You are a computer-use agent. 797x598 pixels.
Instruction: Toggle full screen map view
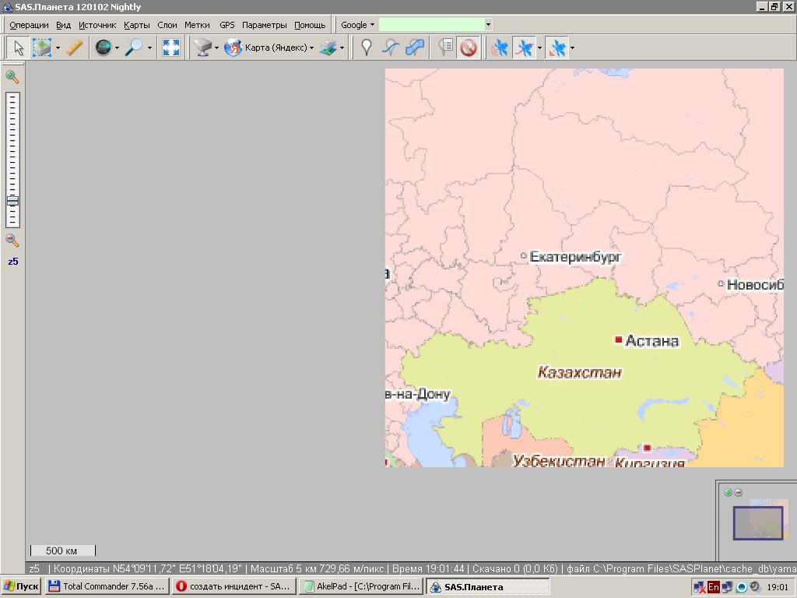pyautogui.click(x=170, y=48)
